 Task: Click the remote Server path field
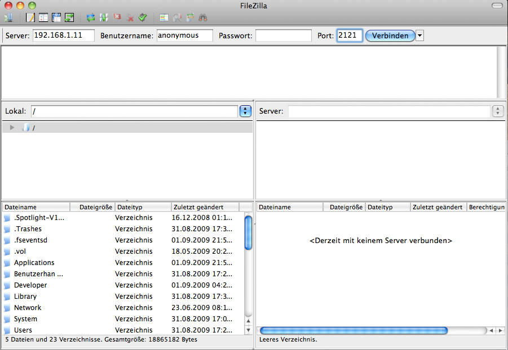pyautogui.click(x=389, y=111)
